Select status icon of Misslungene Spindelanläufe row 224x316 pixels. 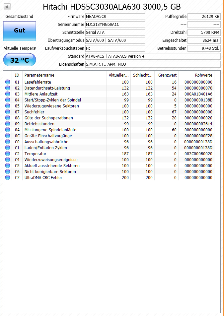(x=8, y=130)
